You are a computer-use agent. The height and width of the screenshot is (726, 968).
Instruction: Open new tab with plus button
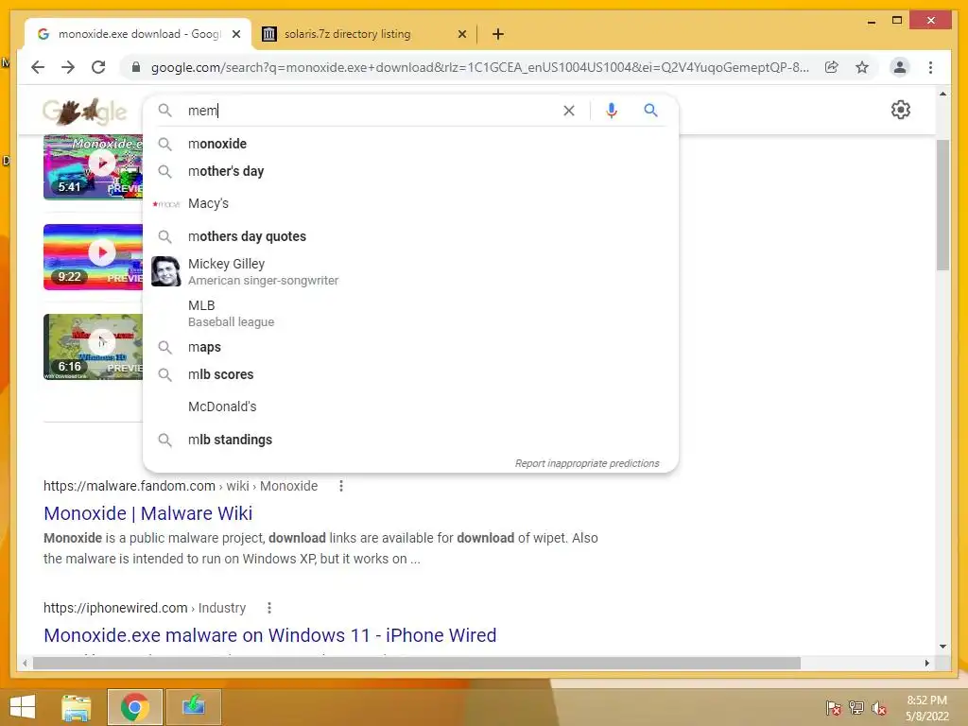coord(498,35)
